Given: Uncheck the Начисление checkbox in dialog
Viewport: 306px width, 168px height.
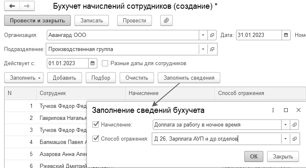Looking at the screenshot, I should [x=95, y=124].
